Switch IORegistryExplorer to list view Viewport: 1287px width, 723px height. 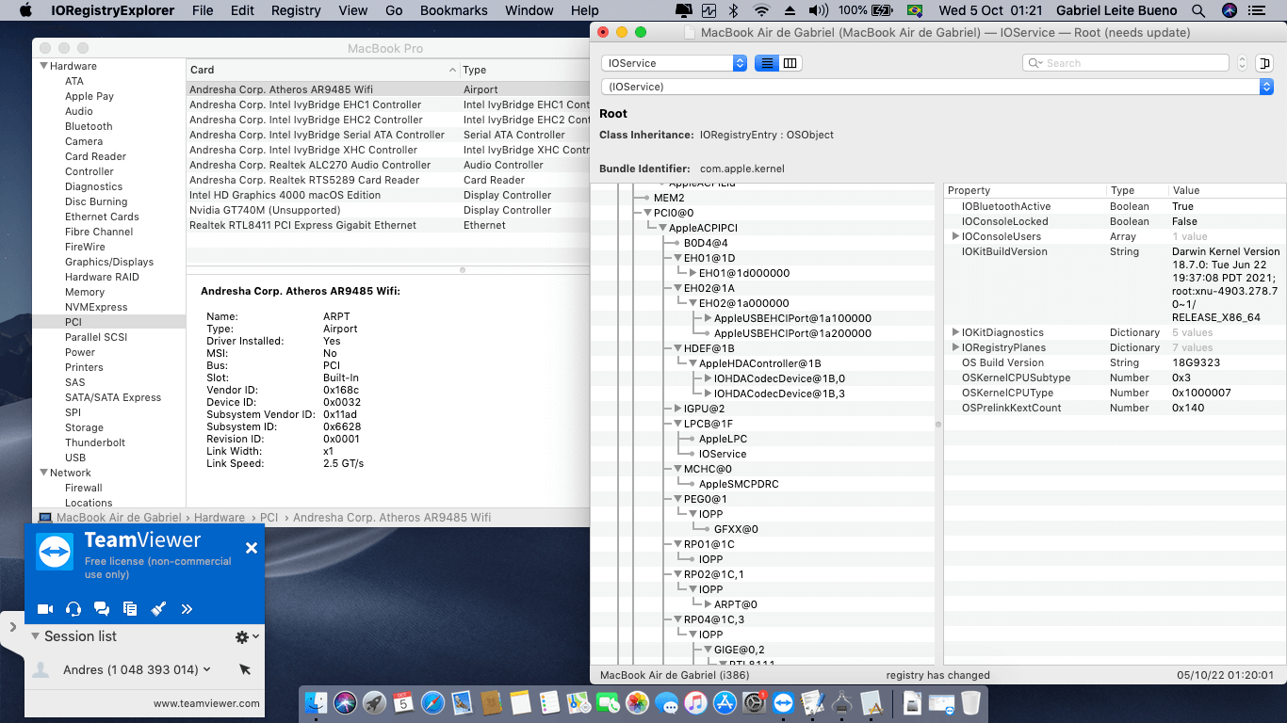768,62
